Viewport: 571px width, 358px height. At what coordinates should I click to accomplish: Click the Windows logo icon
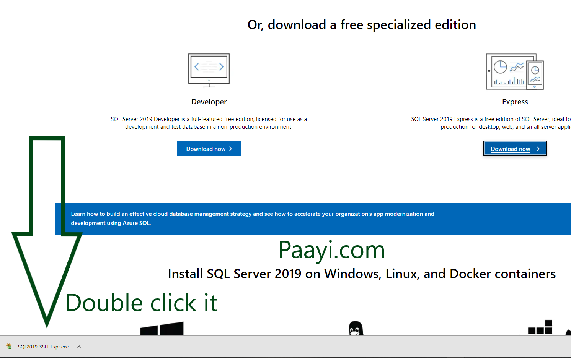pyautogui.click(x=162, y=329)
